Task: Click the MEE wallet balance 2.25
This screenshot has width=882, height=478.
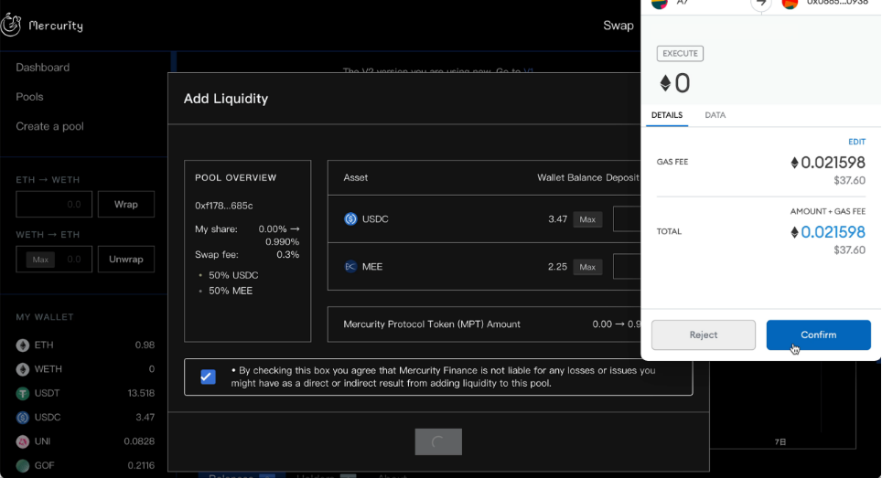Action: tap(557, 267)
